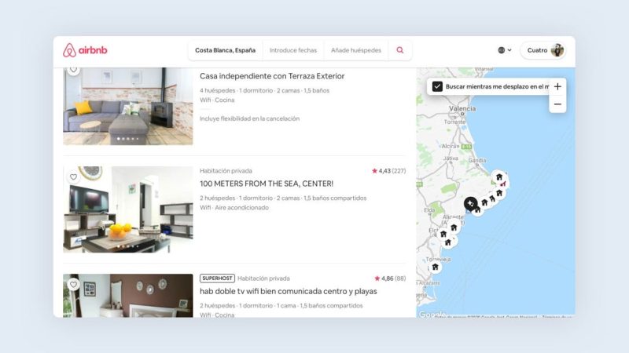Click the magnifier search icon
Screen dimensions: 629x353
click(x=400, y=50)
